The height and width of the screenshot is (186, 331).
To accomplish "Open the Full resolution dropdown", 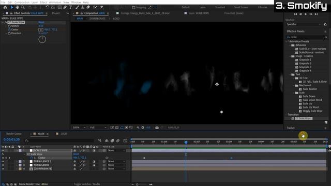I will (98, 128).
